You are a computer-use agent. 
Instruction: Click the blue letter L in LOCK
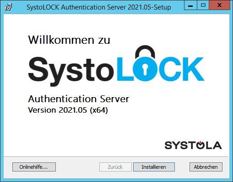(x=125, y=69)
